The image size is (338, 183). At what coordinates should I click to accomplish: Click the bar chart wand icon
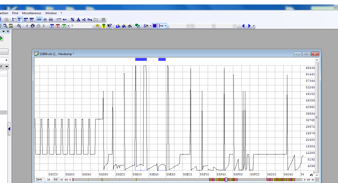118,26
